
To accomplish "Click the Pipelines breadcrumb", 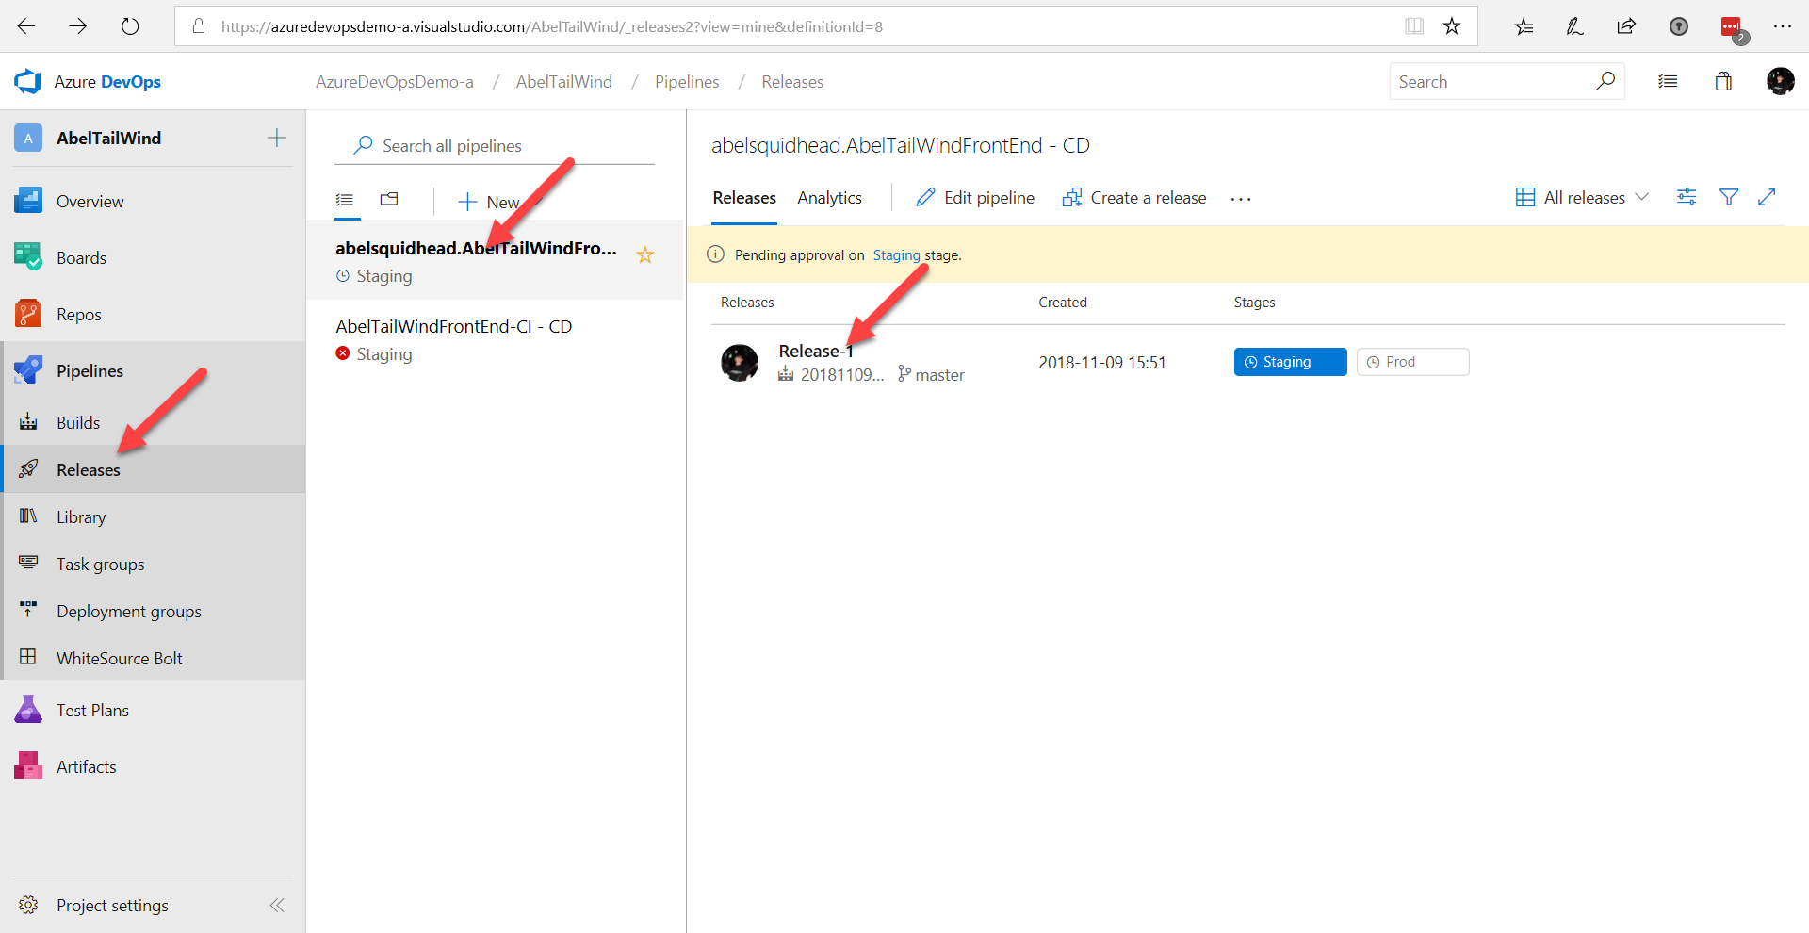I will click(687, 82).
